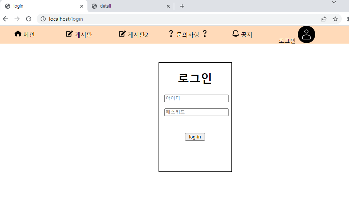Click the share page icon

click(x=324, y=19)
